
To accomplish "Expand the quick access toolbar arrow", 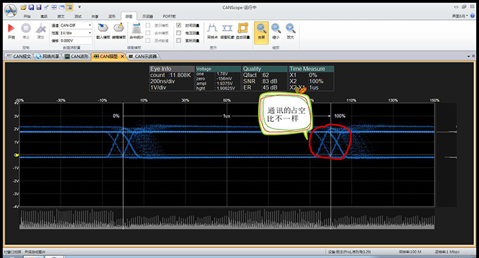I will 79,7.
